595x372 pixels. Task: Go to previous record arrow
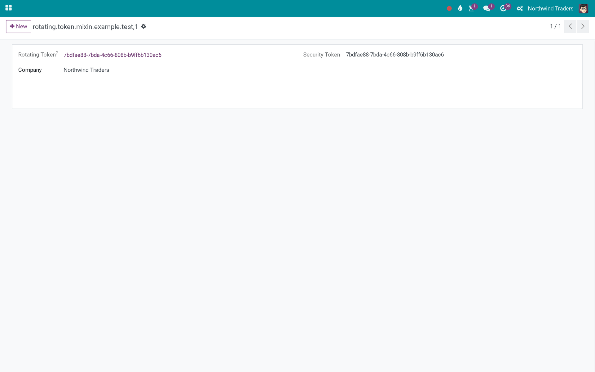tap(570, 26)
